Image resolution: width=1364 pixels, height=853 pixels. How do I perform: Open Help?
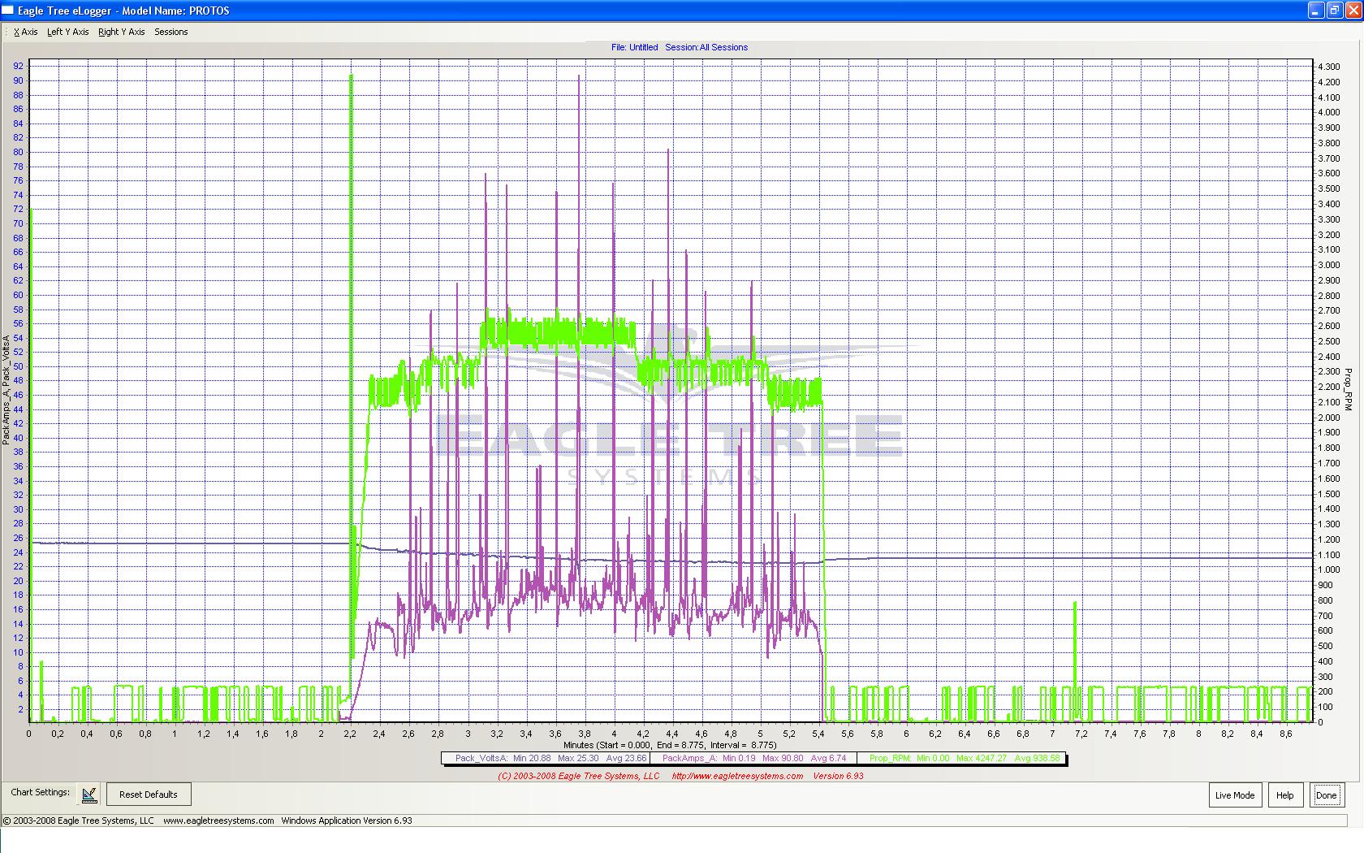click(1284, 795)
